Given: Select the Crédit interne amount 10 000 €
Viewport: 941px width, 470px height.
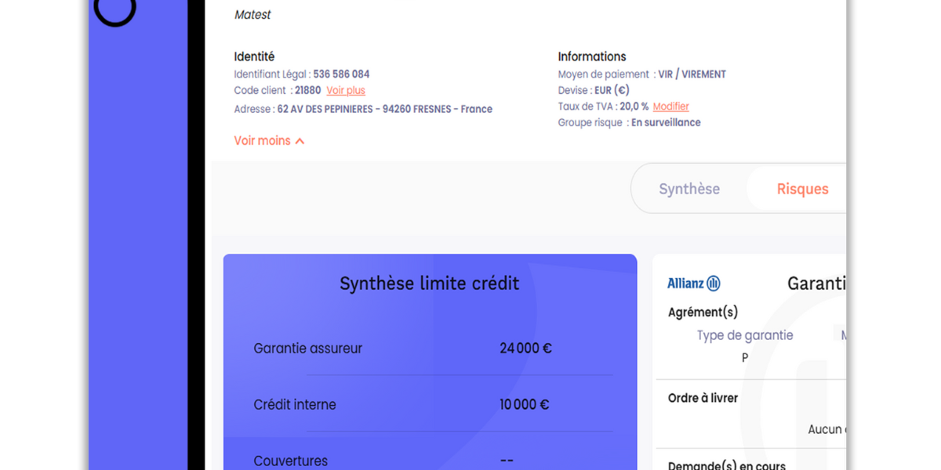Looking at the screenshot, I should coord(524,404).
